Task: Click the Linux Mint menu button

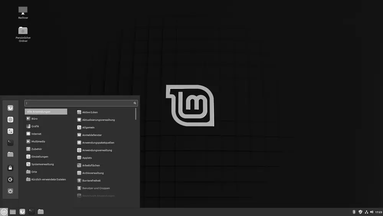Action: point(4,212)
